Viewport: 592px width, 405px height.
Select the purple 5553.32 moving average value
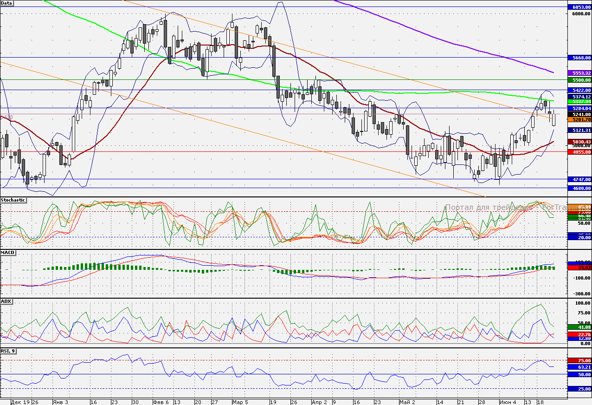(579, 73)
